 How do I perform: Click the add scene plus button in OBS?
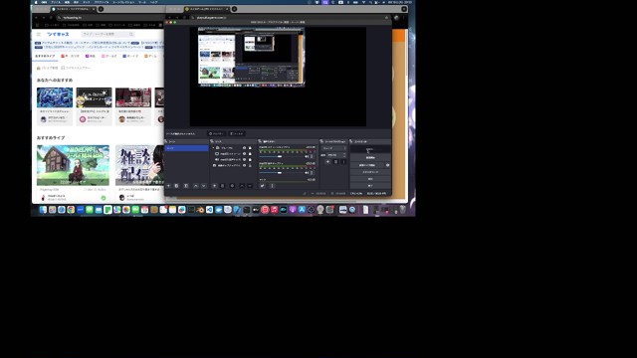point(168,186)
